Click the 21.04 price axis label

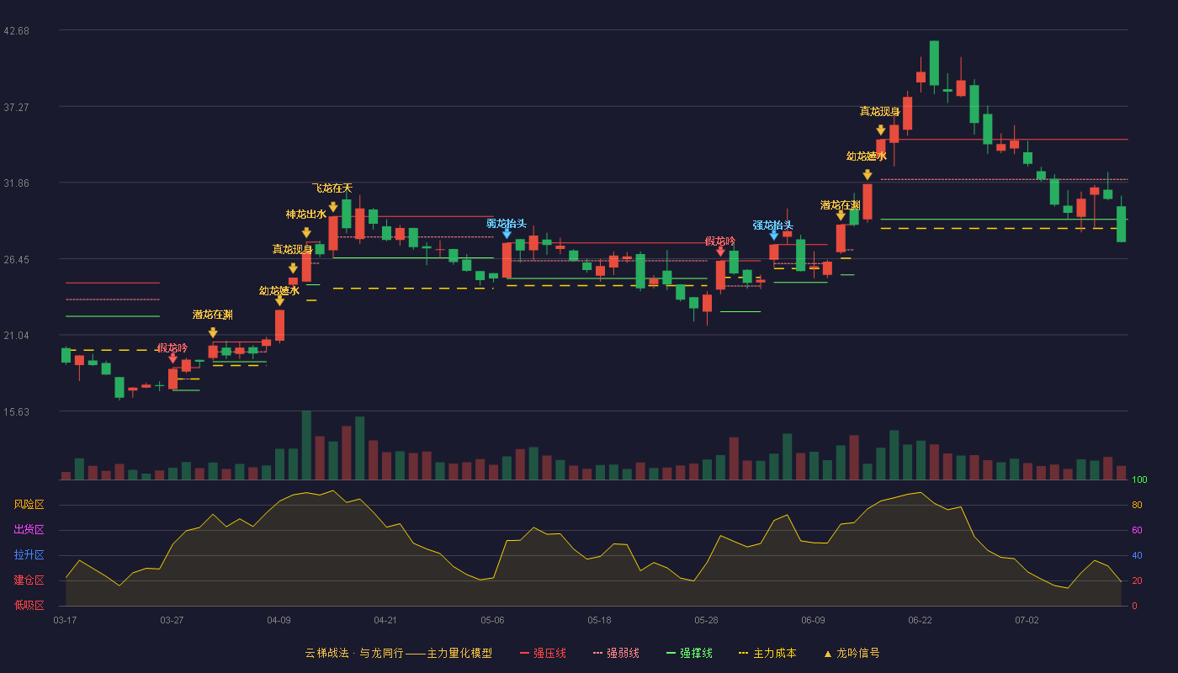click(17, 336)
